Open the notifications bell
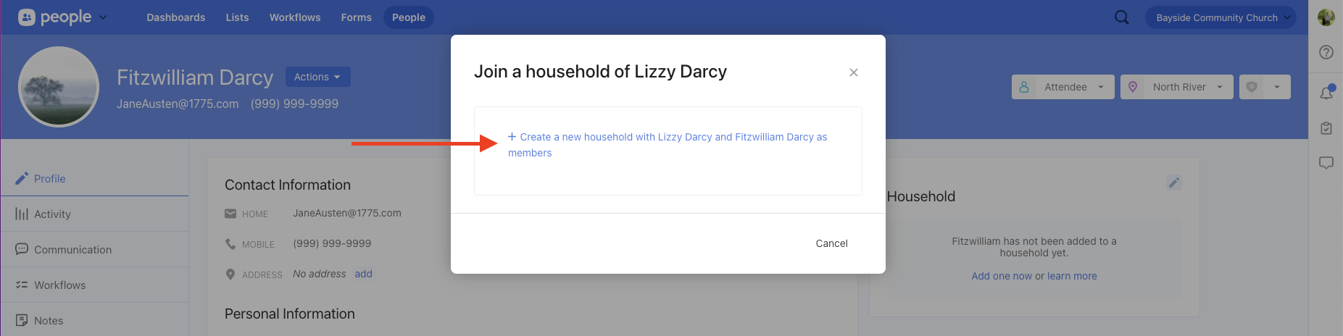 [1326, 93]
